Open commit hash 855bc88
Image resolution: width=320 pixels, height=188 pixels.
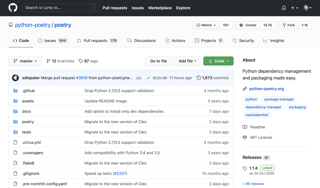[x=160, y=78]
